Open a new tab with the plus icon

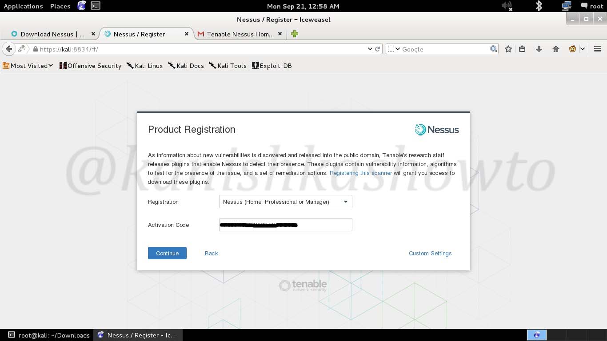point(295,34)
